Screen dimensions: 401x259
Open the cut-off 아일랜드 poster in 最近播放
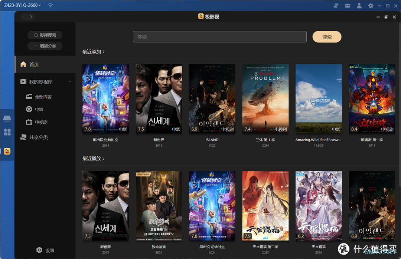pos(372,206)
